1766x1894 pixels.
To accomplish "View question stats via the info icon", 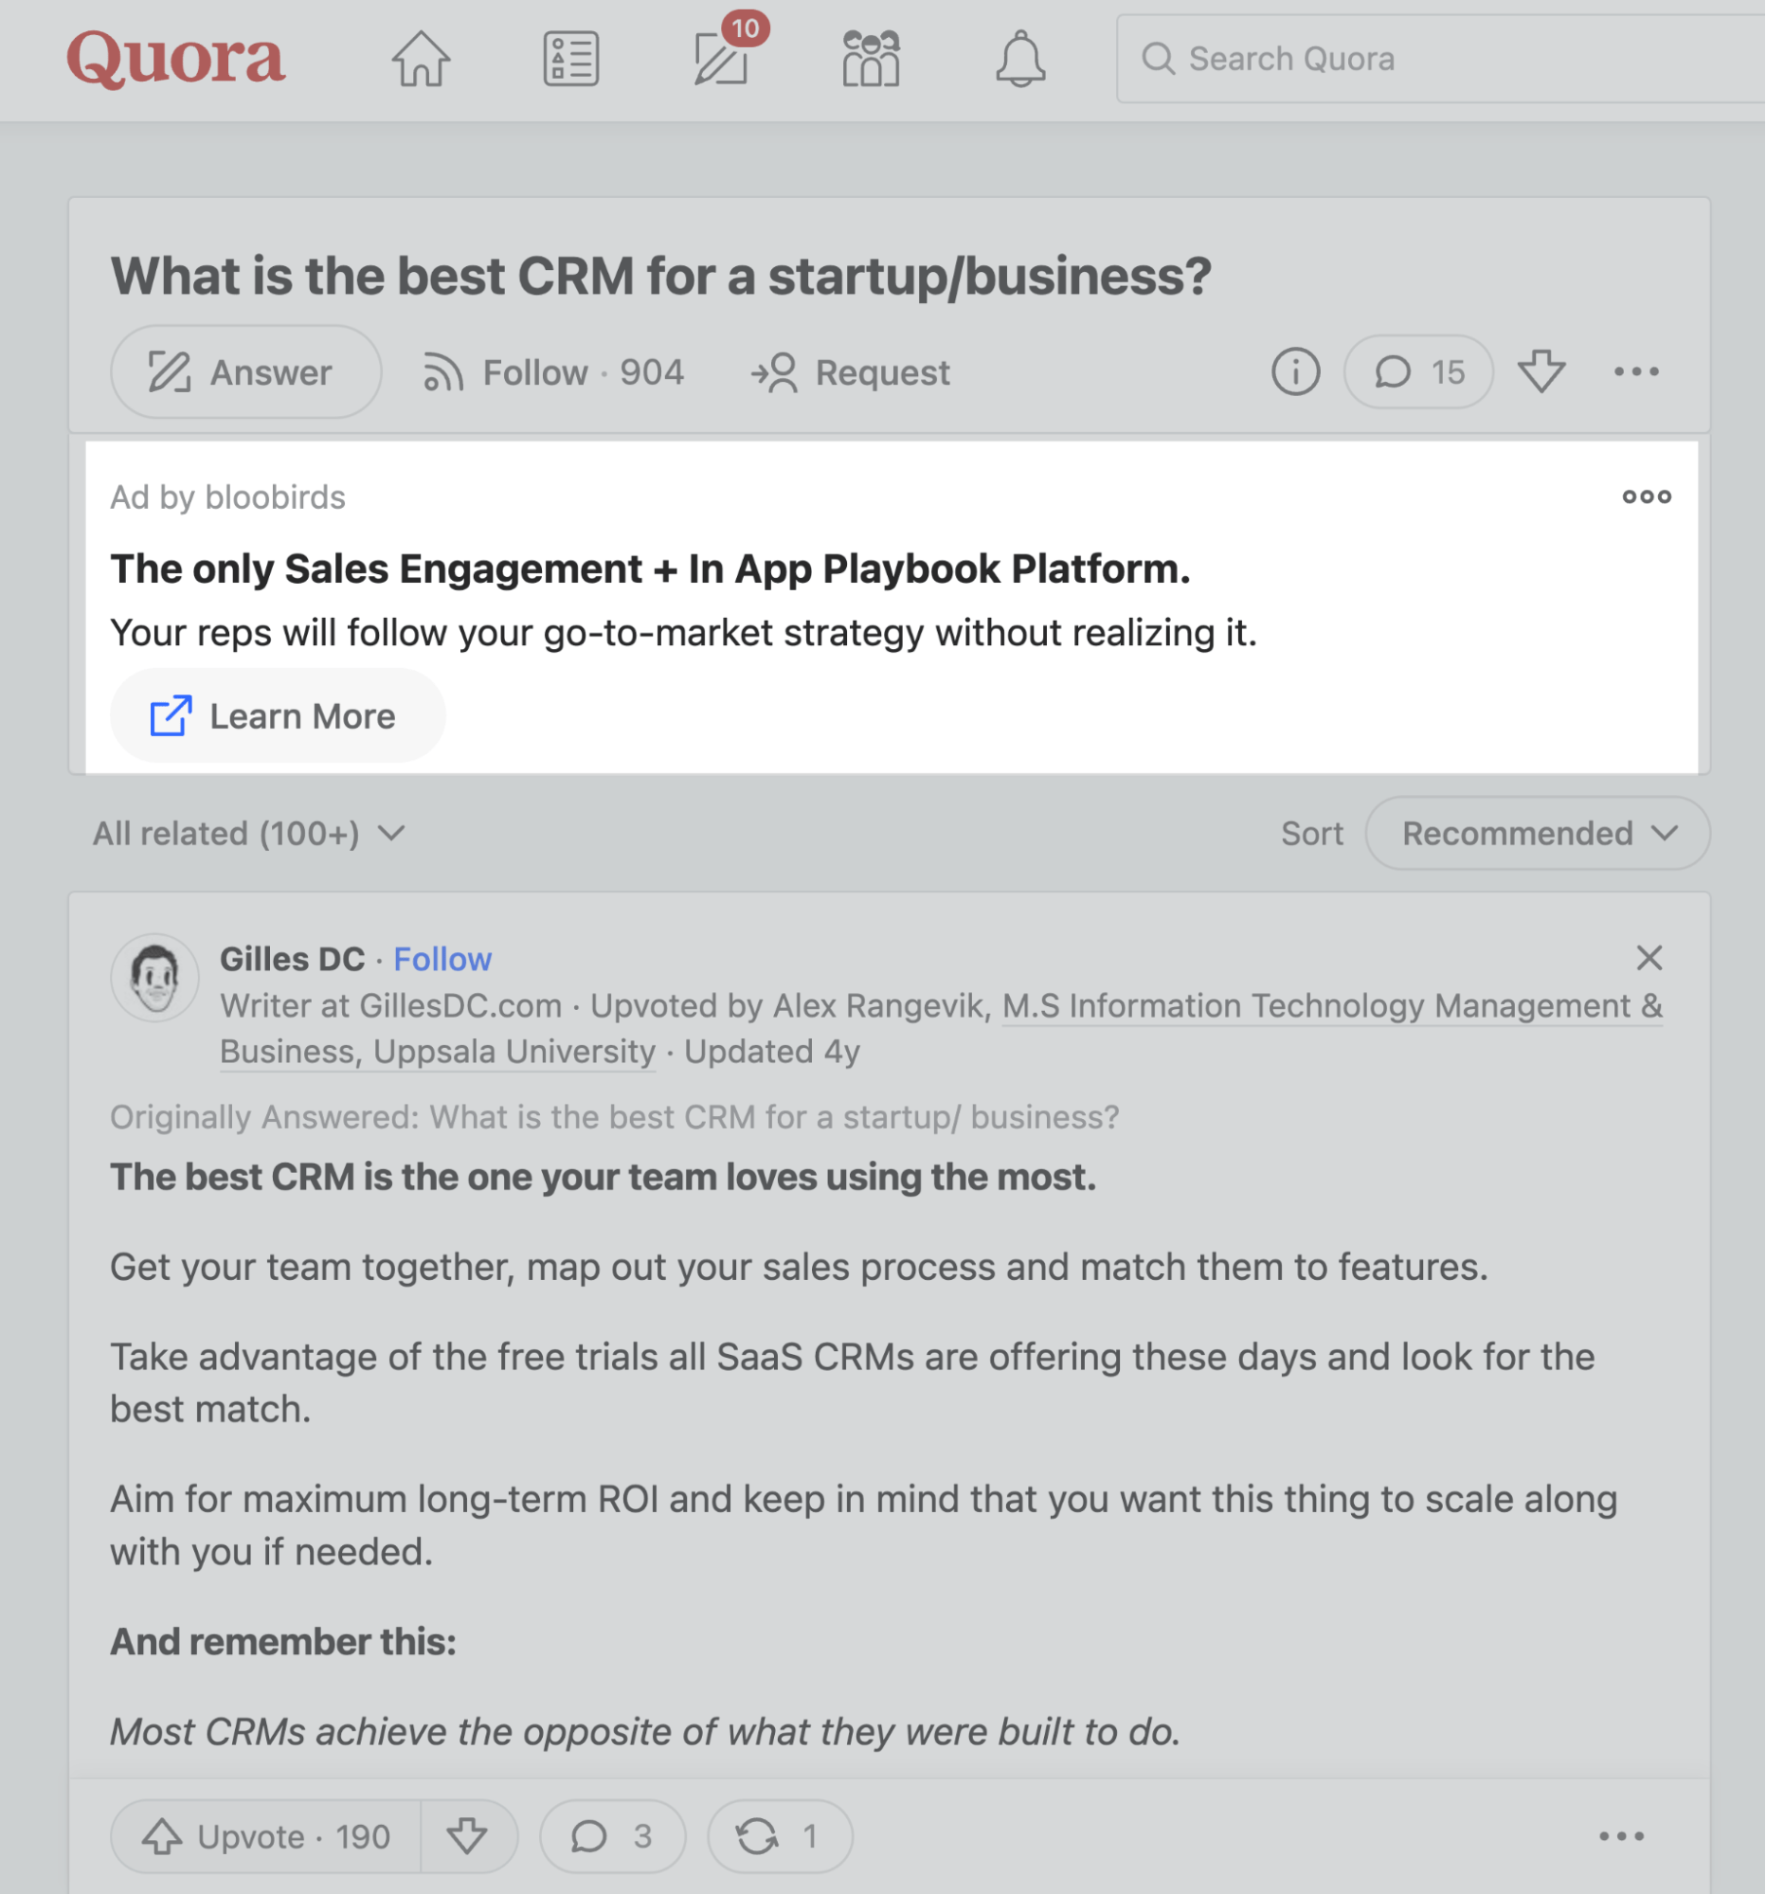I will coord(1294,372).
